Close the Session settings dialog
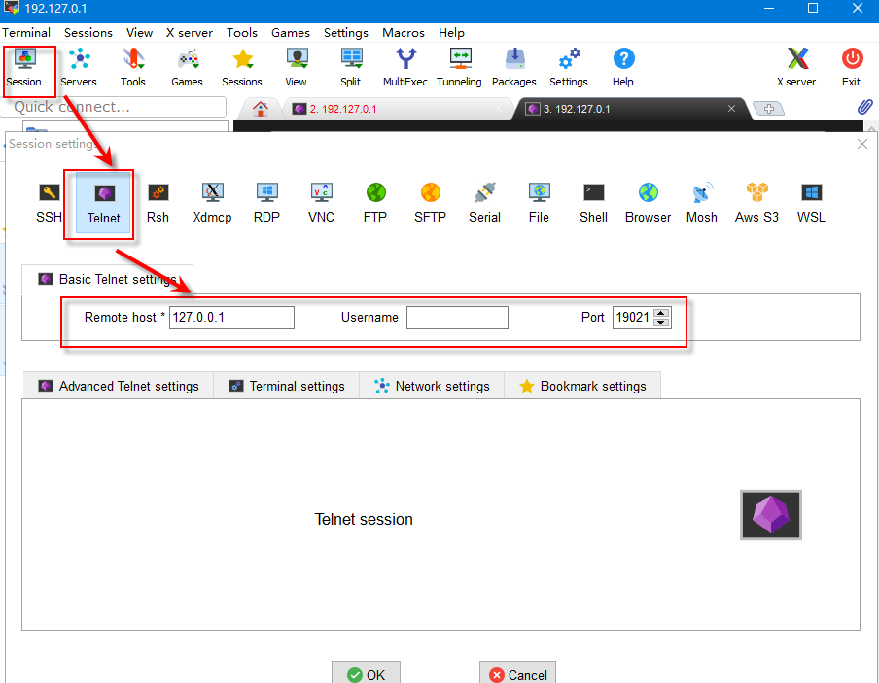This screenshot has height=683, width=879. click(862, 144)
